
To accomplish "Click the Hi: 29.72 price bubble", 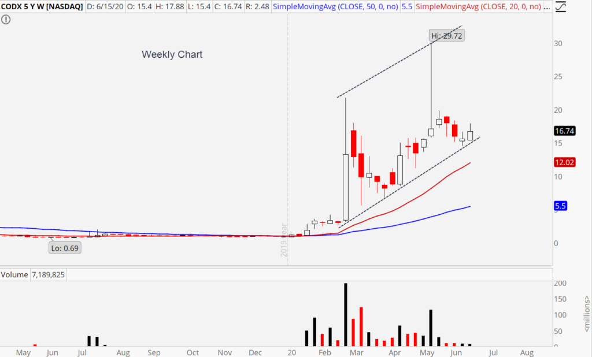I will [x=447, y=36].
